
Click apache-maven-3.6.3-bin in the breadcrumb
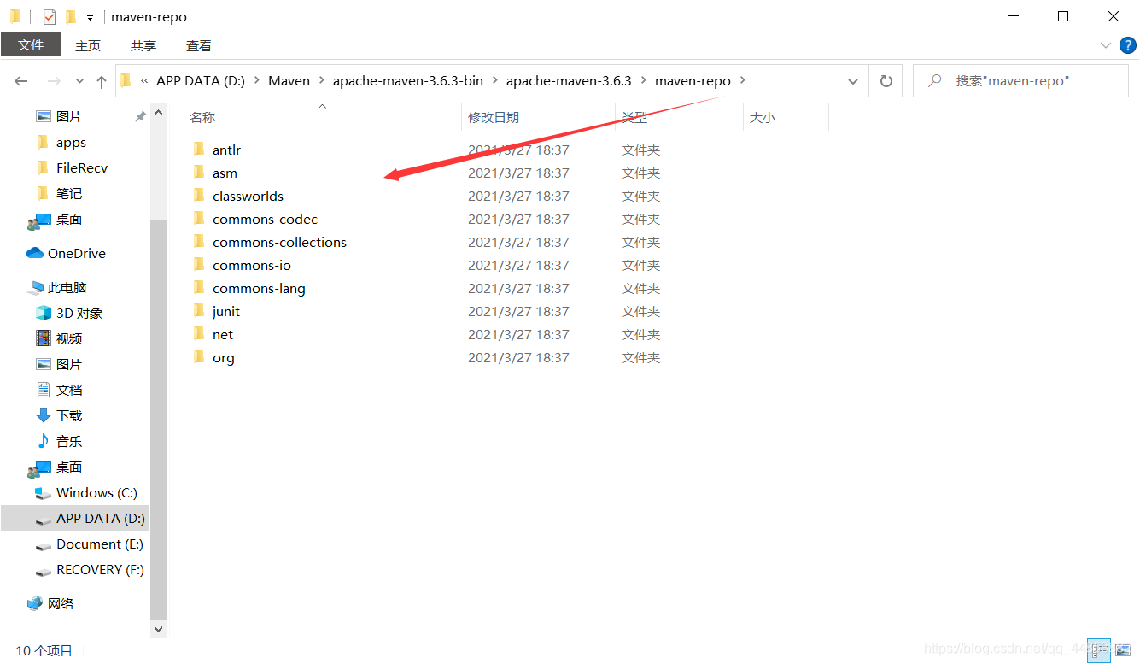pyautogui.click(x=408, y=80)
